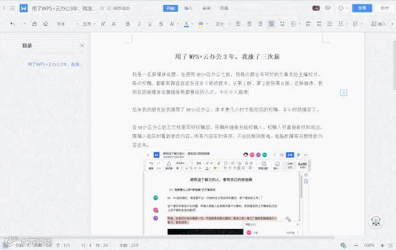The height and width of the screenshot is (250, 396).
Task: Close the 目录 outline panel
Action: point(82,46)
